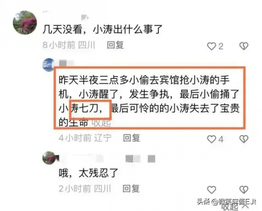262x211 pixels.
Task: Collapse the reply thread with bottom 收起
Action: click(230, 208)
